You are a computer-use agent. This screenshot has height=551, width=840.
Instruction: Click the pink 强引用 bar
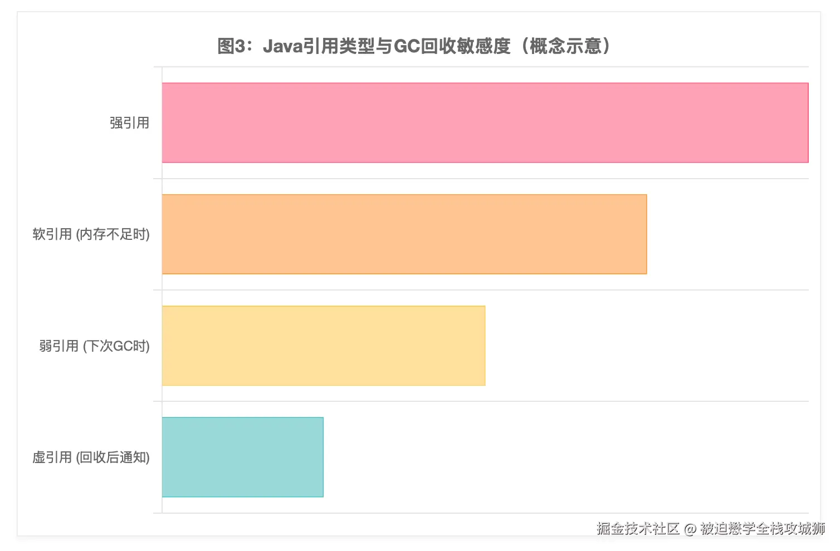click(485, 123)
